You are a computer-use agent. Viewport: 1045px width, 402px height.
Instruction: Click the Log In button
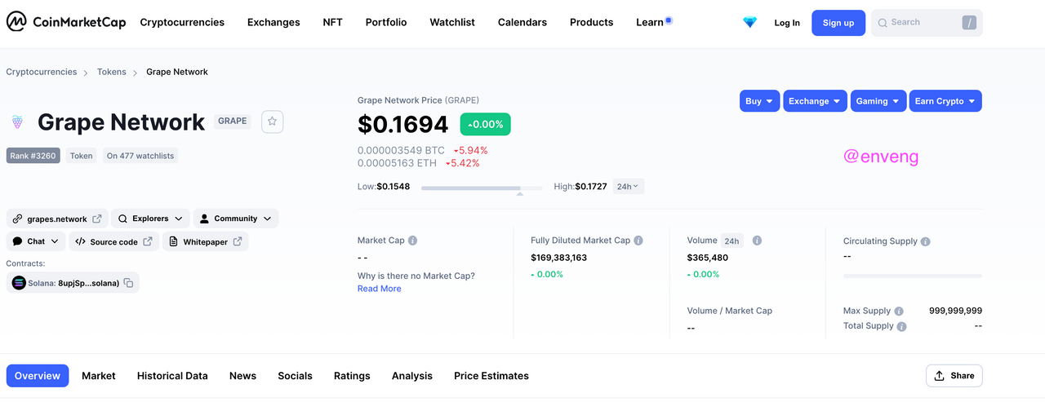[x=787, y=23]
